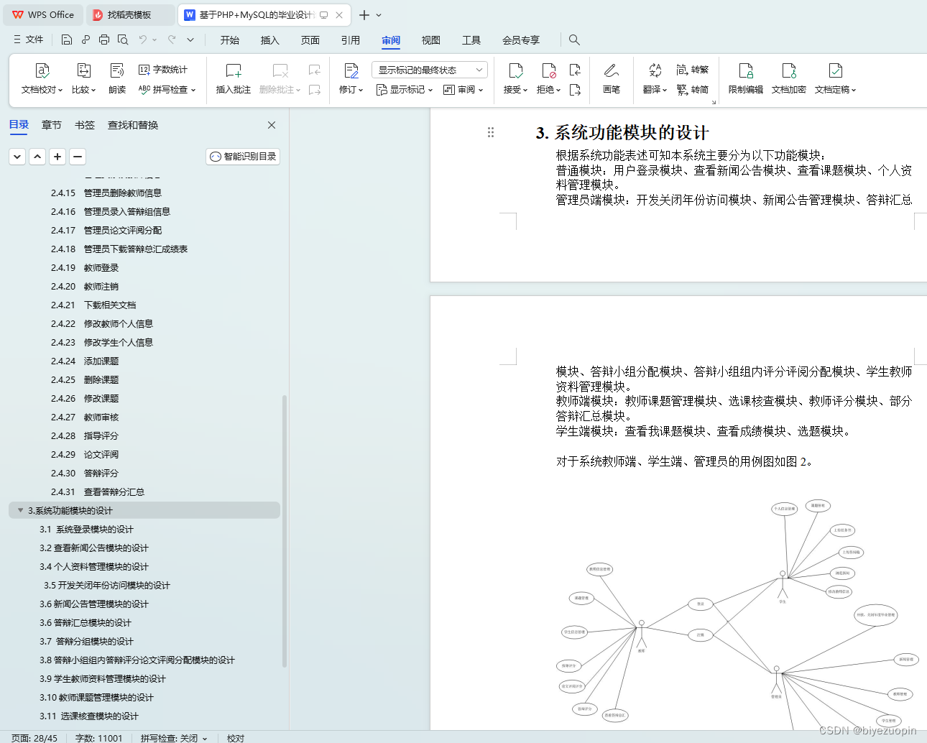Open 字数统计 word count
The width and height of the screenshot is (927, 743).
tap(163, 70)
